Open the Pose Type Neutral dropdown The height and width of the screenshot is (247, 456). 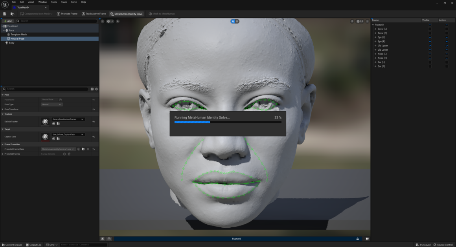51,104
